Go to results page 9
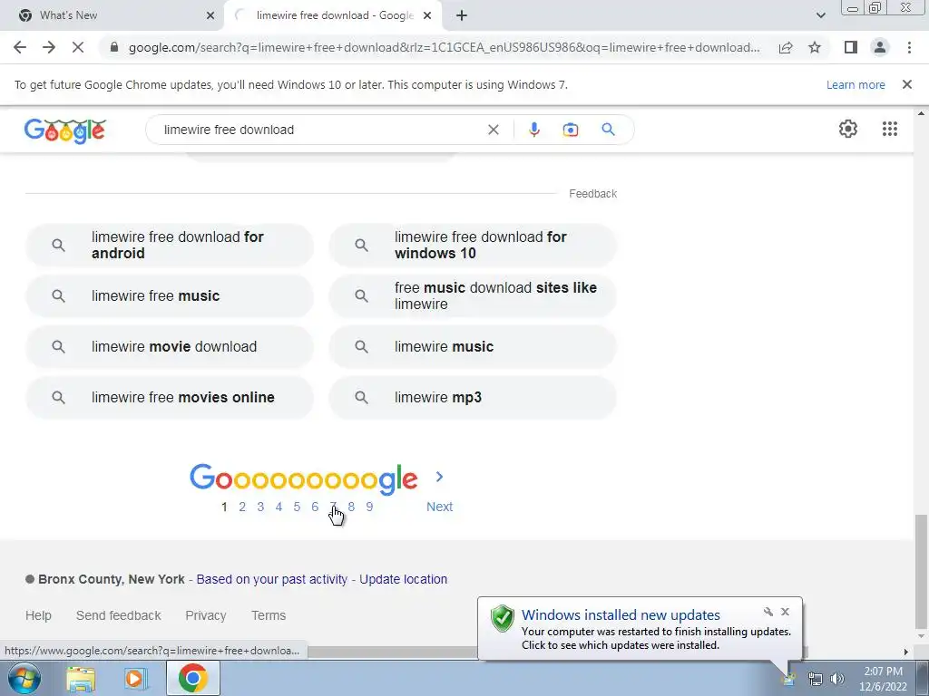The image size is (929, 696). click(x=369, y=507)
